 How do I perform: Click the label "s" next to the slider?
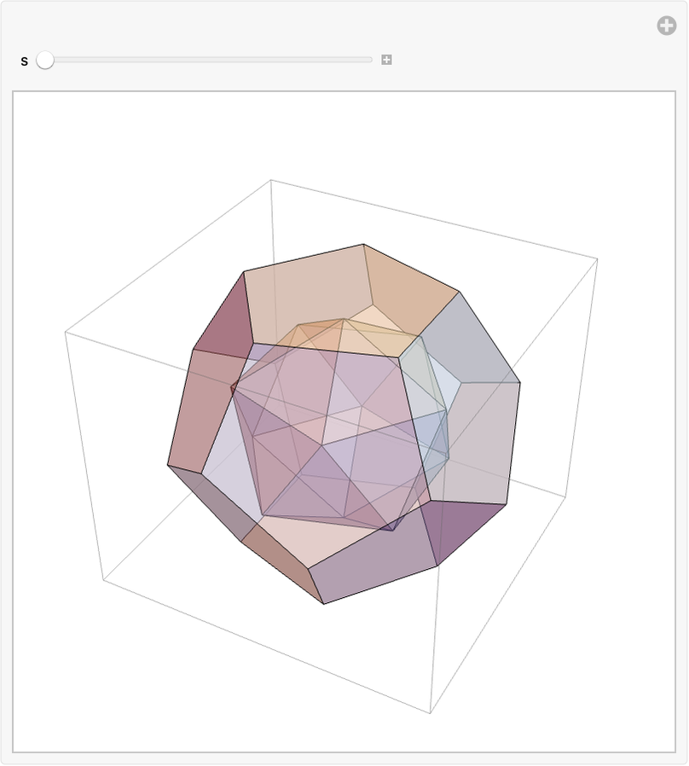(x=25, y=61)
